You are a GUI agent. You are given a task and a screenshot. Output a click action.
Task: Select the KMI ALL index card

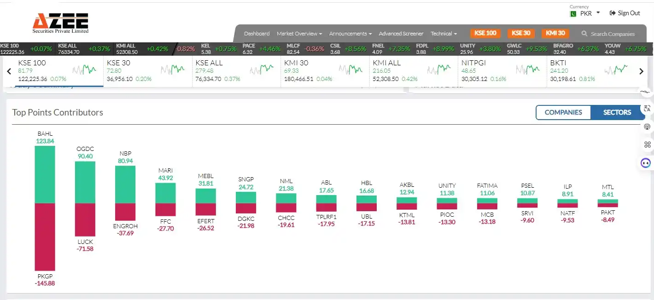coord(413,71)
